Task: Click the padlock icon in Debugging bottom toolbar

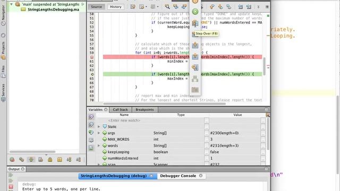Action: coord(50,160)
